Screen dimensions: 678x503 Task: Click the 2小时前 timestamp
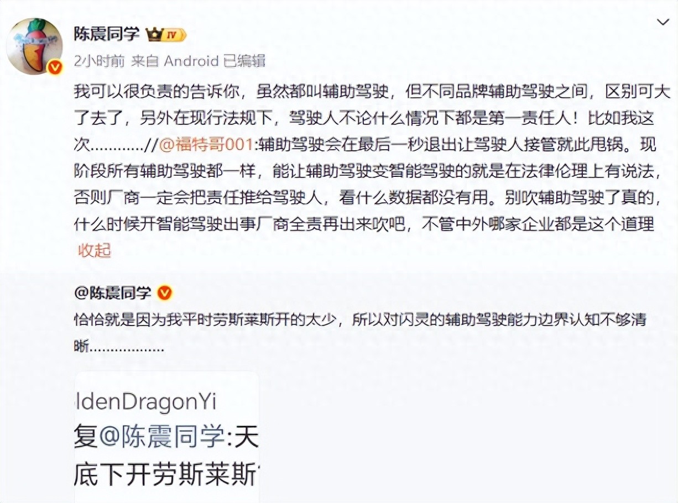coord(99,61)
